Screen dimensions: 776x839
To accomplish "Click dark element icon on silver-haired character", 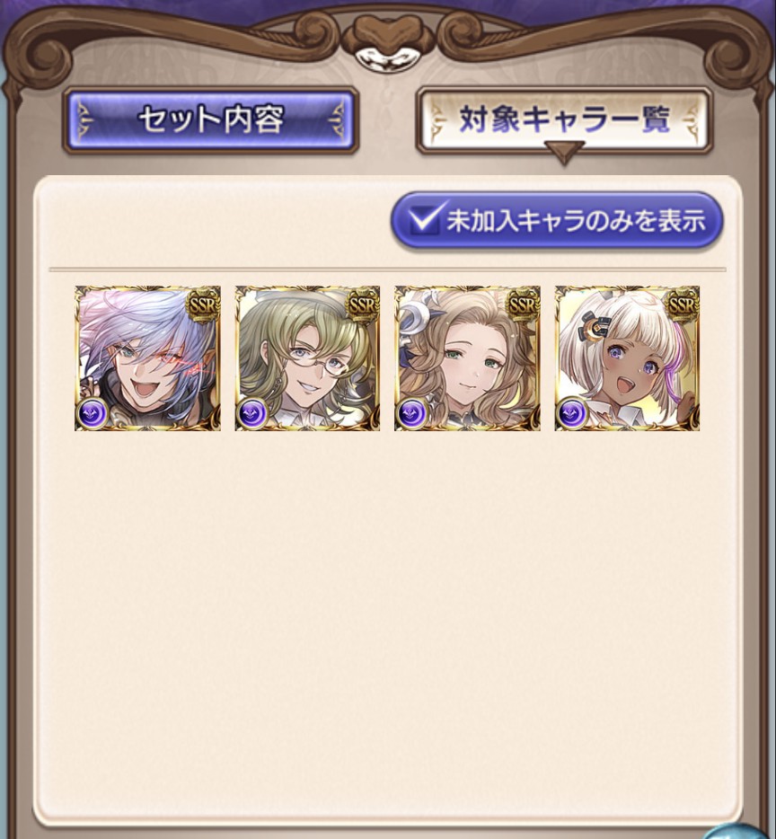I will tap(92, 412).
